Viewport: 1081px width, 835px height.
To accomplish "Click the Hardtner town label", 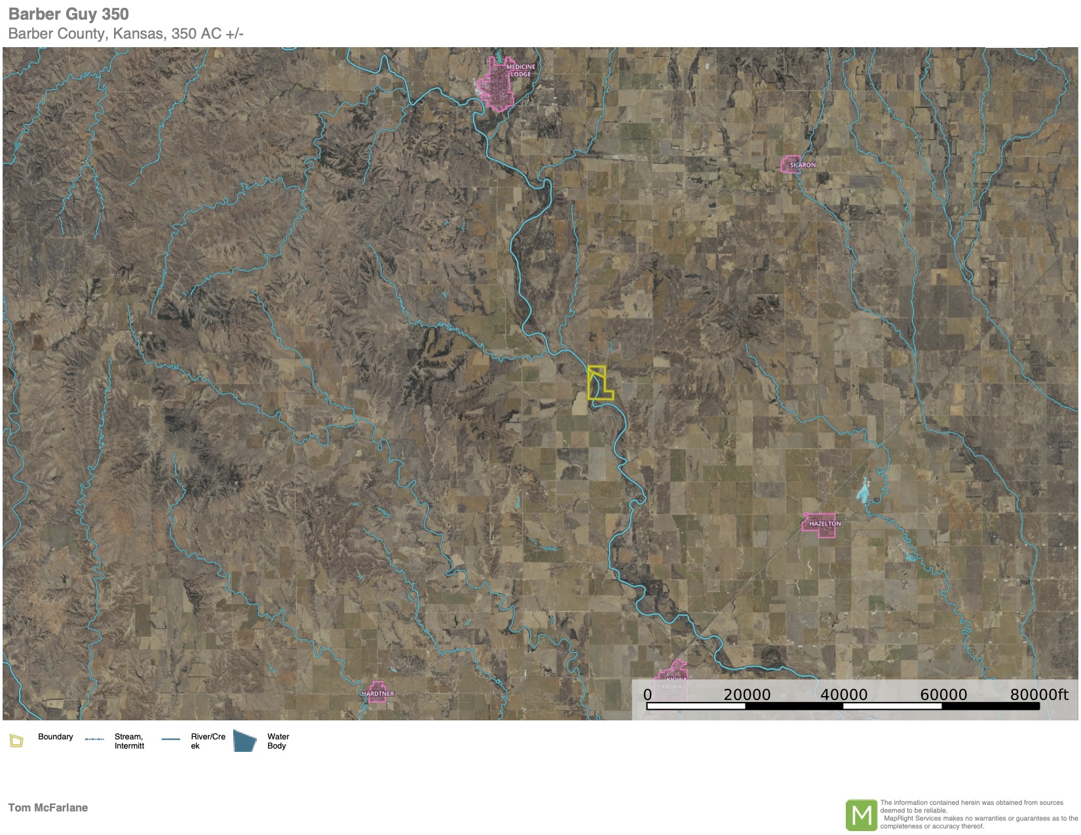I will coord(377,693).
